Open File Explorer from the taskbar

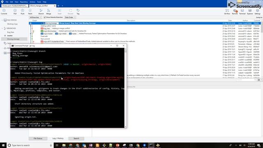point(64,145)
